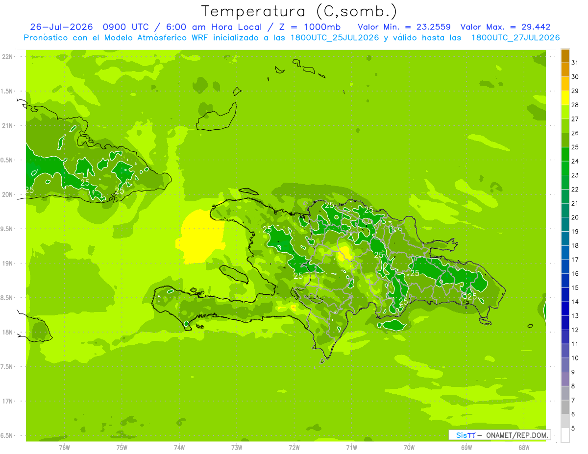
Task: Click the colorbar swatch between 25 and 26
Action: coord(565,141)
